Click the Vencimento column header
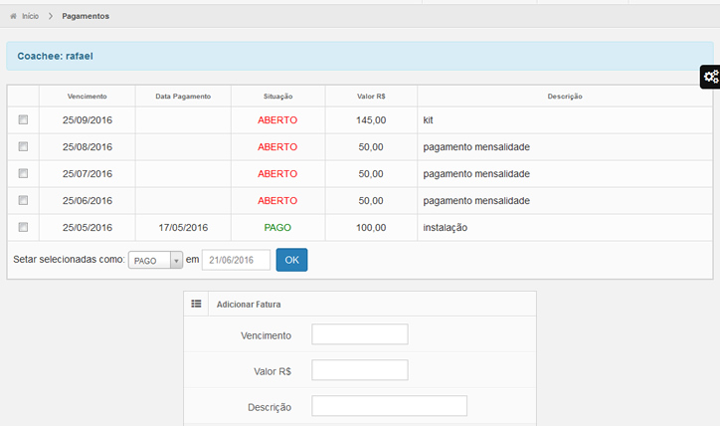The height and width of the screenshot is (426, 720). (x=87, y=97)
